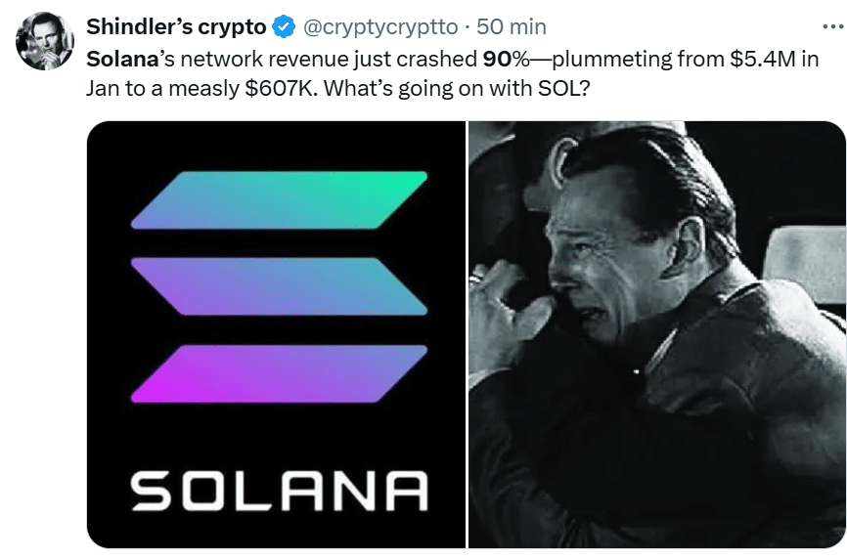The width and height of the screenshot is (847, 559).
Task: Click the SOLANA wordmark in the image
Action: point(279,490)
